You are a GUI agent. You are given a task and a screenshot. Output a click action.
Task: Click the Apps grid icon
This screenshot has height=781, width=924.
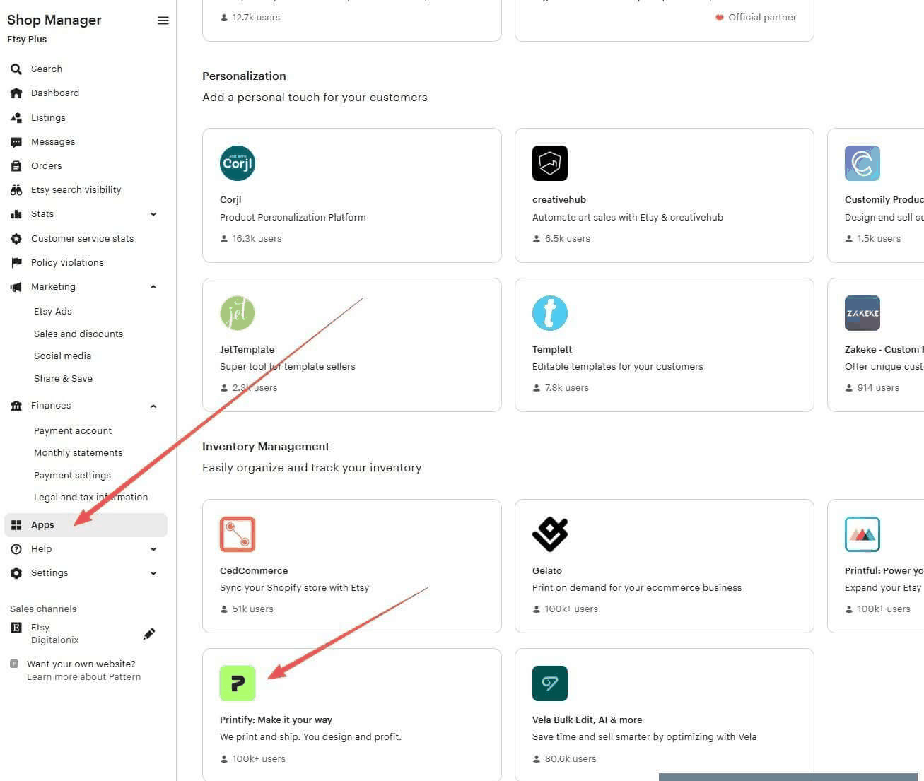point(16,525)
